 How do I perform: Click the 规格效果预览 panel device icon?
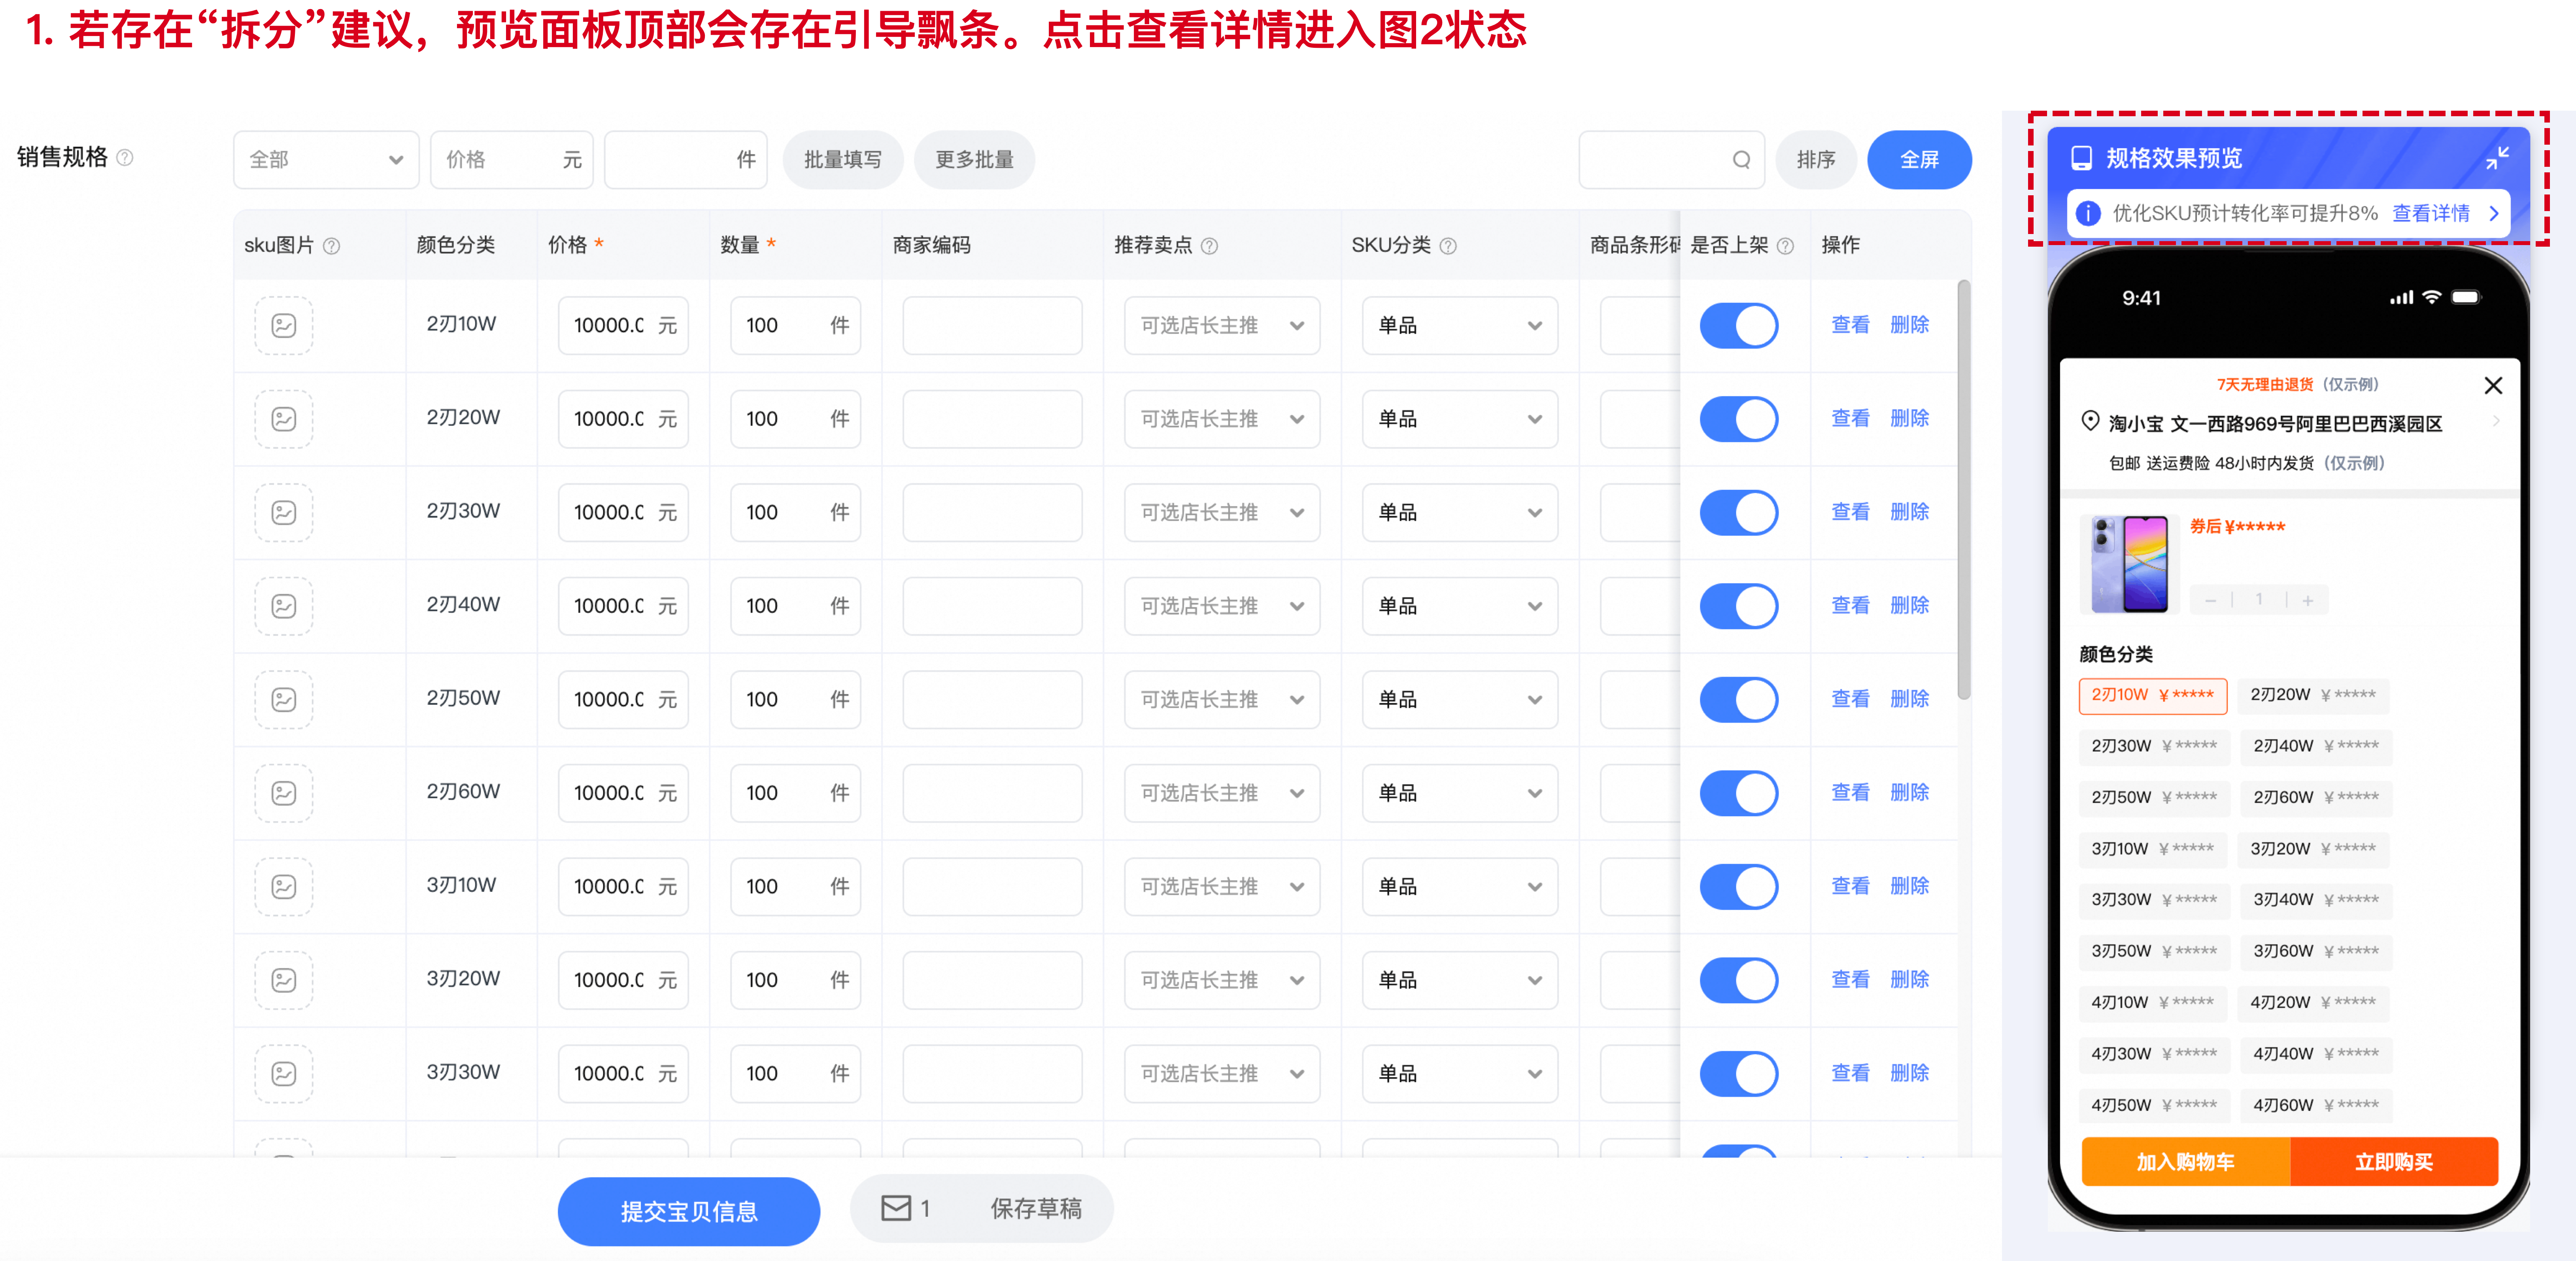[x=2082, y=158]
